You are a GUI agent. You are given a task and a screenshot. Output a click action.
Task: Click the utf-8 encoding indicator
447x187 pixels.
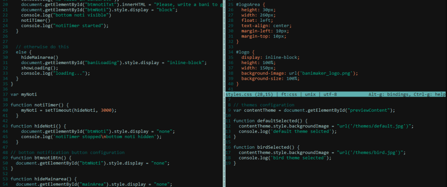click(330, 94)
